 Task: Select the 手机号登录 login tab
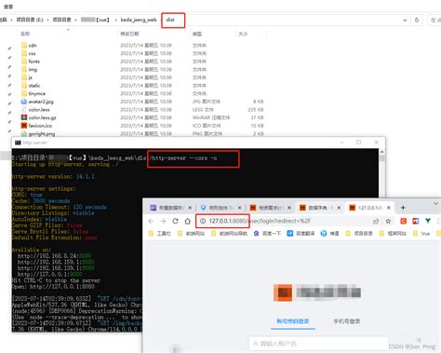coord(347,321)
